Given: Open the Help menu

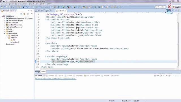Looking at the screenshot, I should pyautogui.click(x=49, y=4).
